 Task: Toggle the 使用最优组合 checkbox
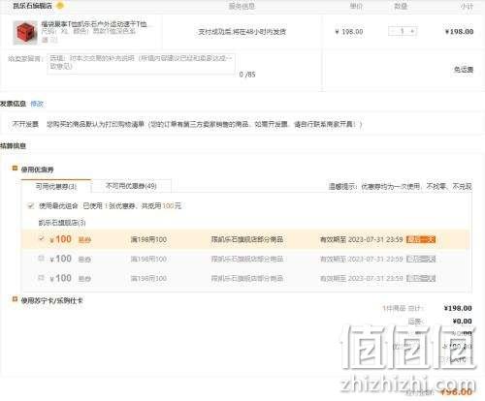click(x=31, y=205)
